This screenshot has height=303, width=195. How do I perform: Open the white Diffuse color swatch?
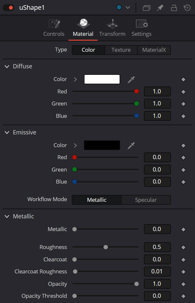coord(102,79)
